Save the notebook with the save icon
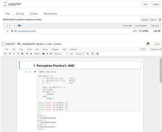 pyautogui.click(x=5, y=54)
